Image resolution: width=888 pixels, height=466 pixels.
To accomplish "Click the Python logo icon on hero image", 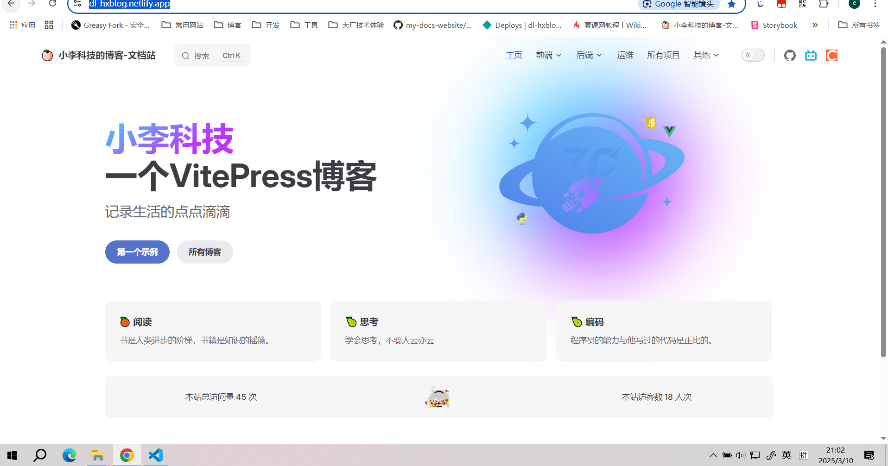I will click(x=522, y=218).
